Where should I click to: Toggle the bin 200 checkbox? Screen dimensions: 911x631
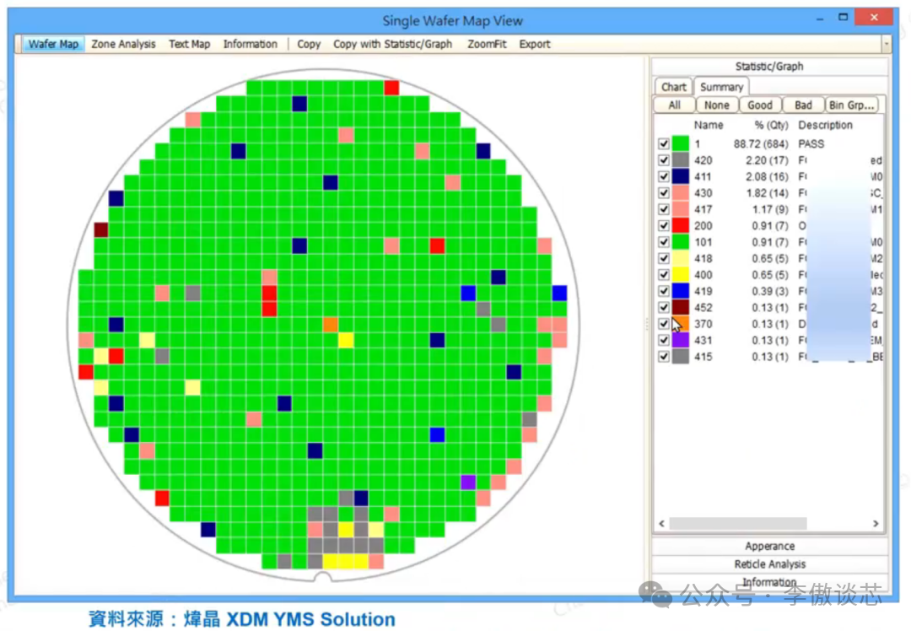664,225
